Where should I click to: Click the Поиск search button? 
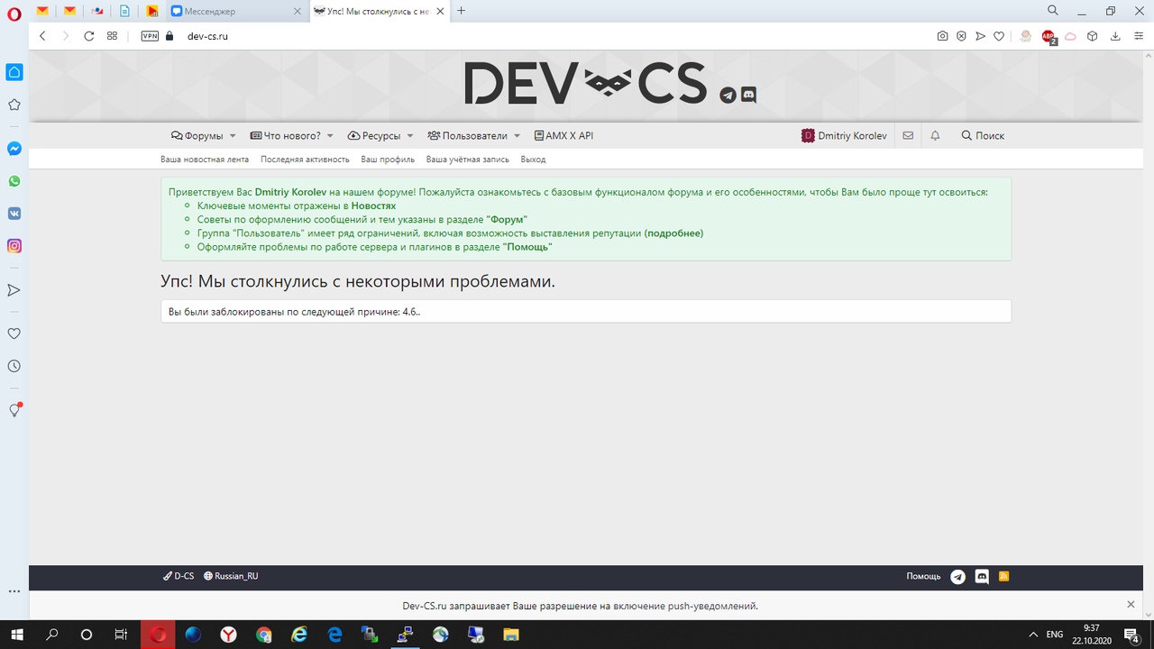tap(983, 136)
